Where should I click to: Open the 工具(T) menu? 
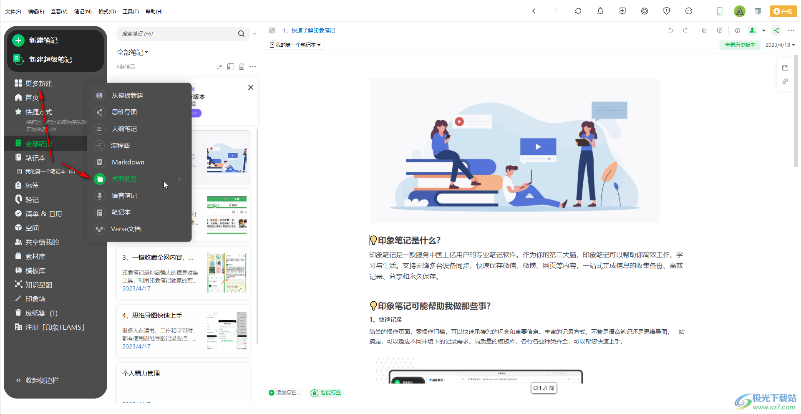(x=131, y=11)
